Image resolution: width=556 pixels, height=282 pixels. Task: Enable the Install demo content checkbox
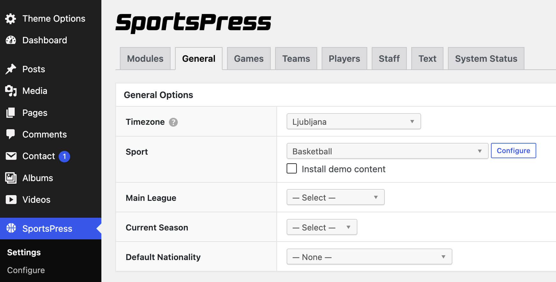[292, 168]
